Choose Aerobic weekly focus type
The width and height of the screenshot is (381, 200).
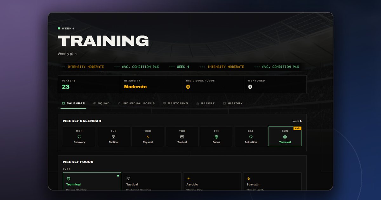point(212,182)
